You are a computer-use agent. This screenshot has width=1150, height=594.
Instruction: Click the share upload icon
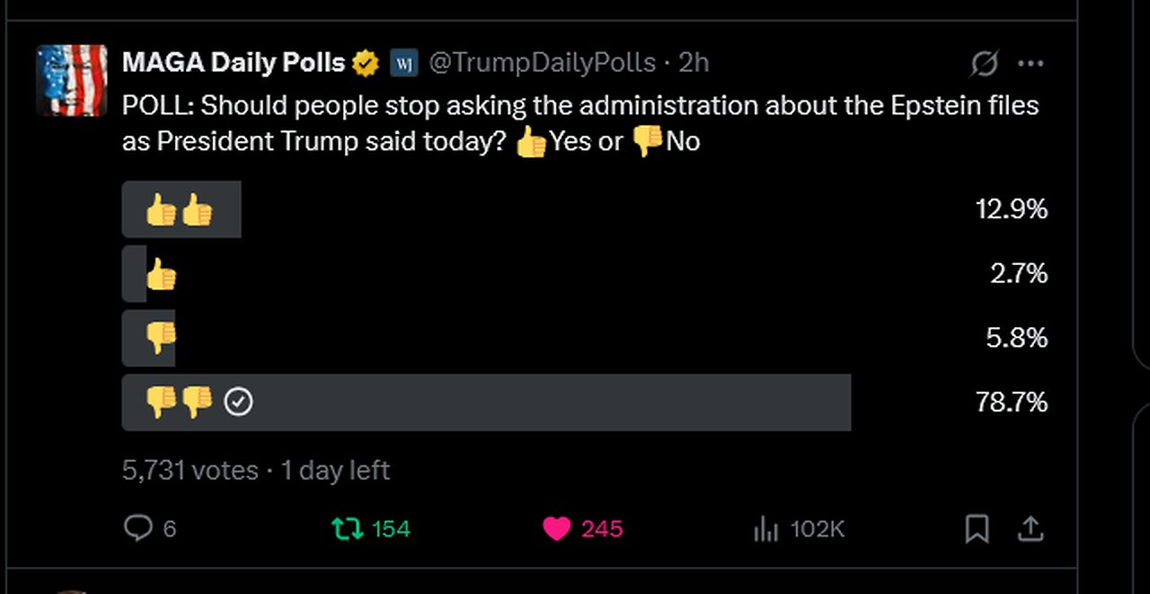(x=1029, y=529)
